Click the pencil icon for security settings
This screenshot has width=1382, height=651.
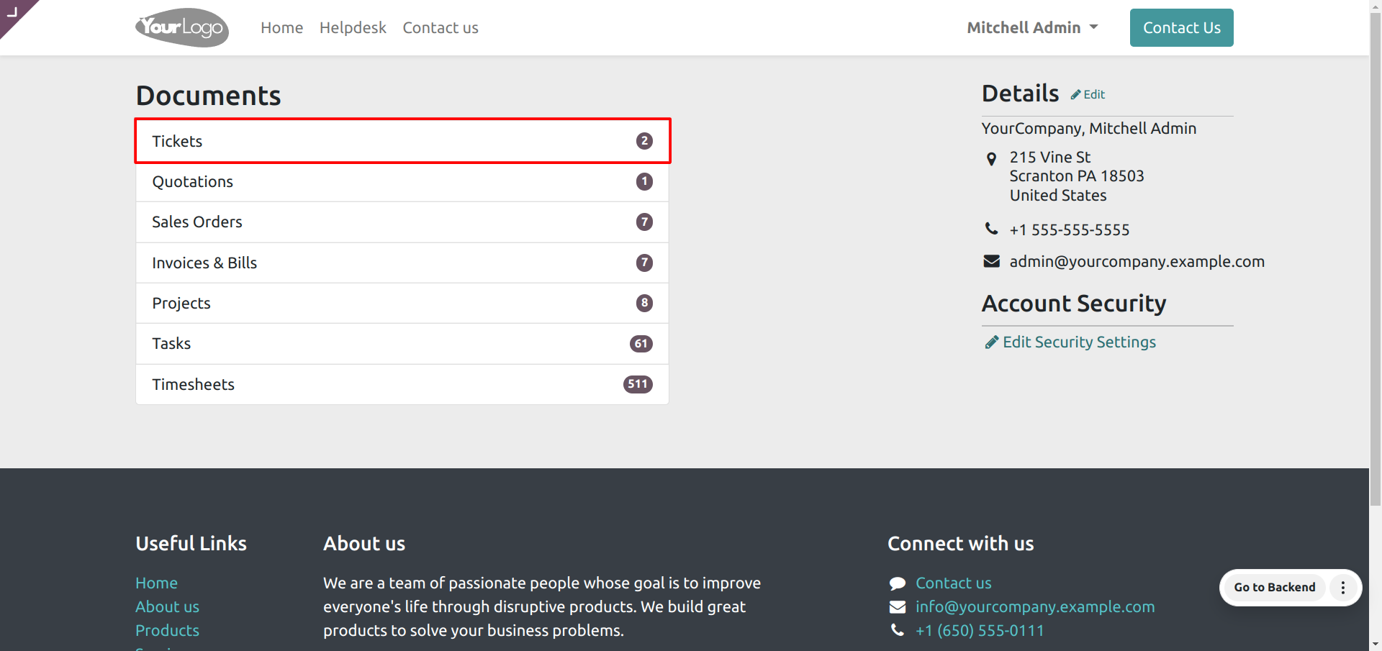(991, 342)
